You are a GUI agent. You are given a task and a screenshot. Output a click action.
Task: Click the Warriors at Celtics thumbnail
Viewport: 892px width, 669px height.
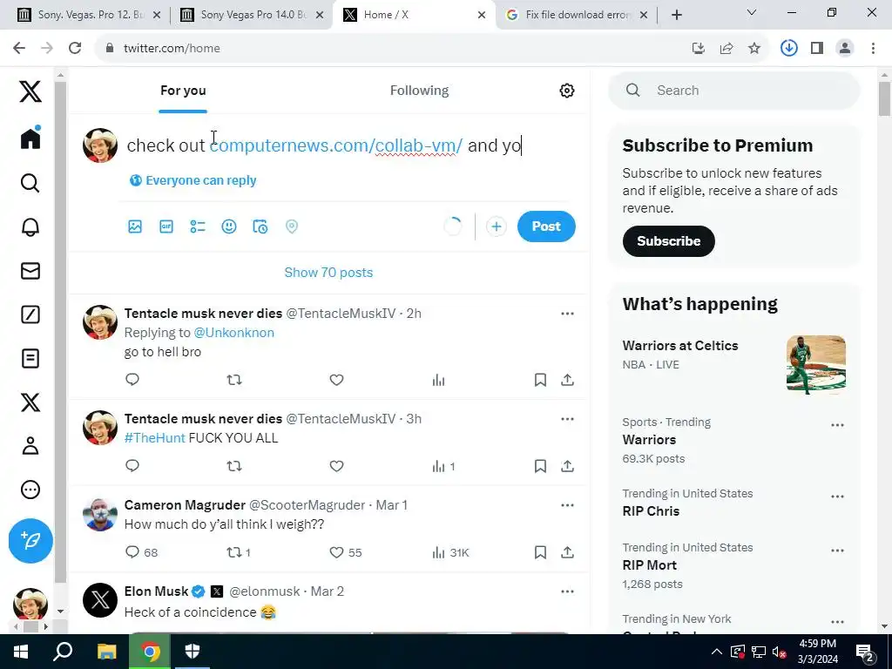tap(815, 365)
